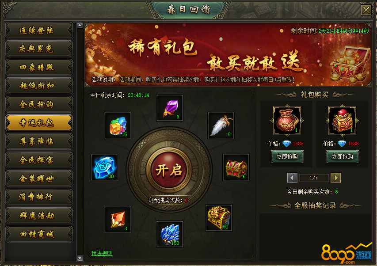Open the 全民探宝 tab
This screenshot has height=266, width=377.
[39, 160]
